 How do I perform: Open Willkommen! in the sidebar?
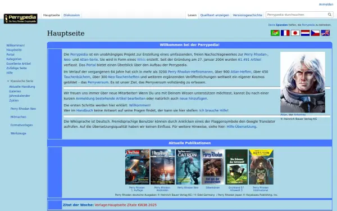pyautogui.click(x=16, y=46)
